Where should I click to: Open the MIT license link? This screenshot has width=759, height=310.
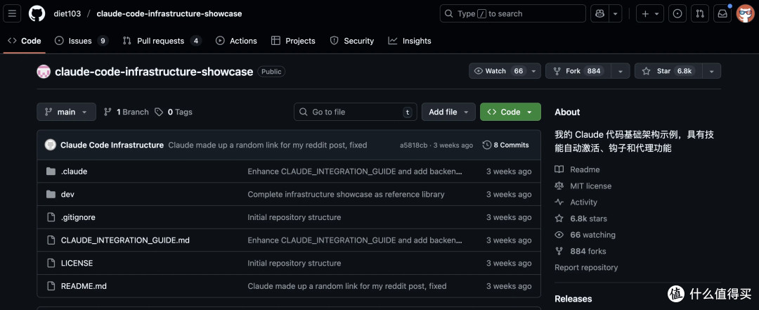(583, 186)
